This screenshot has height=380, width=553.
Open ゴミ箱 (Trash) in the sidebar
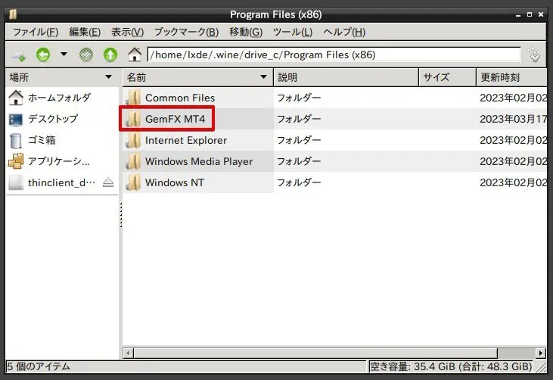[x=42, y=140]
